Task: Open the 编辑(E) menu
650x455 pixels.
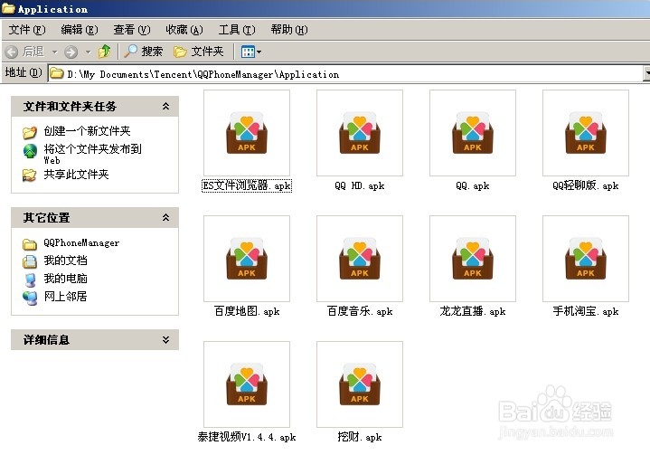Action: pos(80,30)
